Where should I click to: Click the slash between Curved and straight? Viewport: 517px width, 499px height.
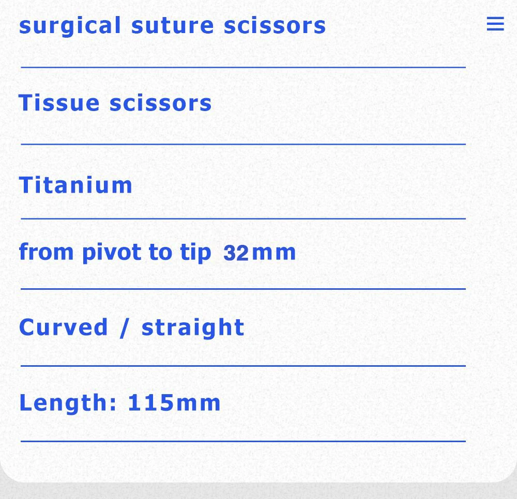(x=124, y=328)
